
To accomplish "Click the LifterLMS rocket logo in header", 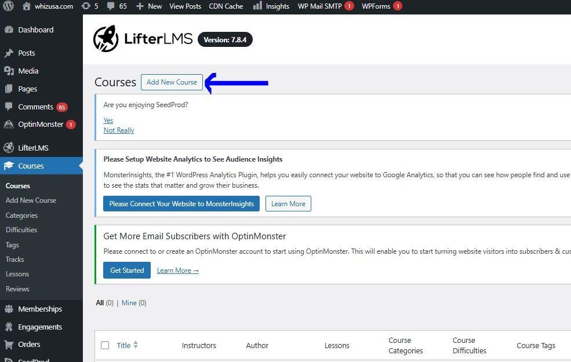I will pos(106,39).
